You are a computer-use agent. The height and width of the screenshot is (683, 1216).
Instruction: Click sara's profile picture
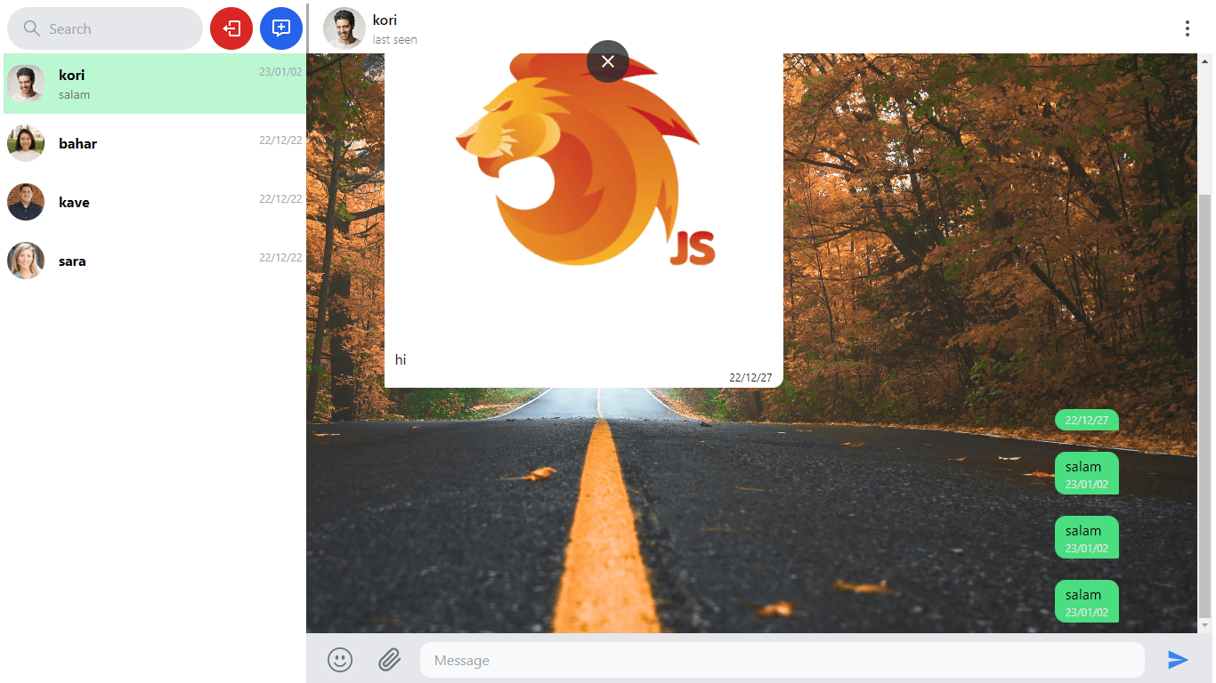(x=26, y=261)
